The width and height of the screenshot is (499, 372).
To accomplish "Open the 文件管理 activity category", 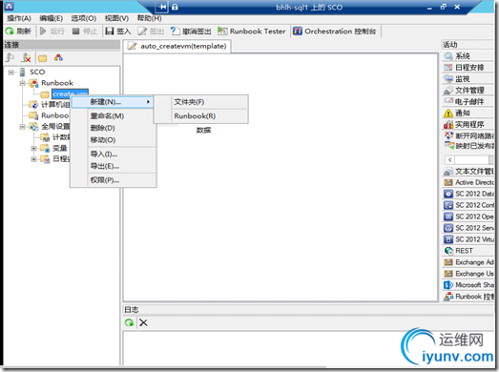I will 468,91.
